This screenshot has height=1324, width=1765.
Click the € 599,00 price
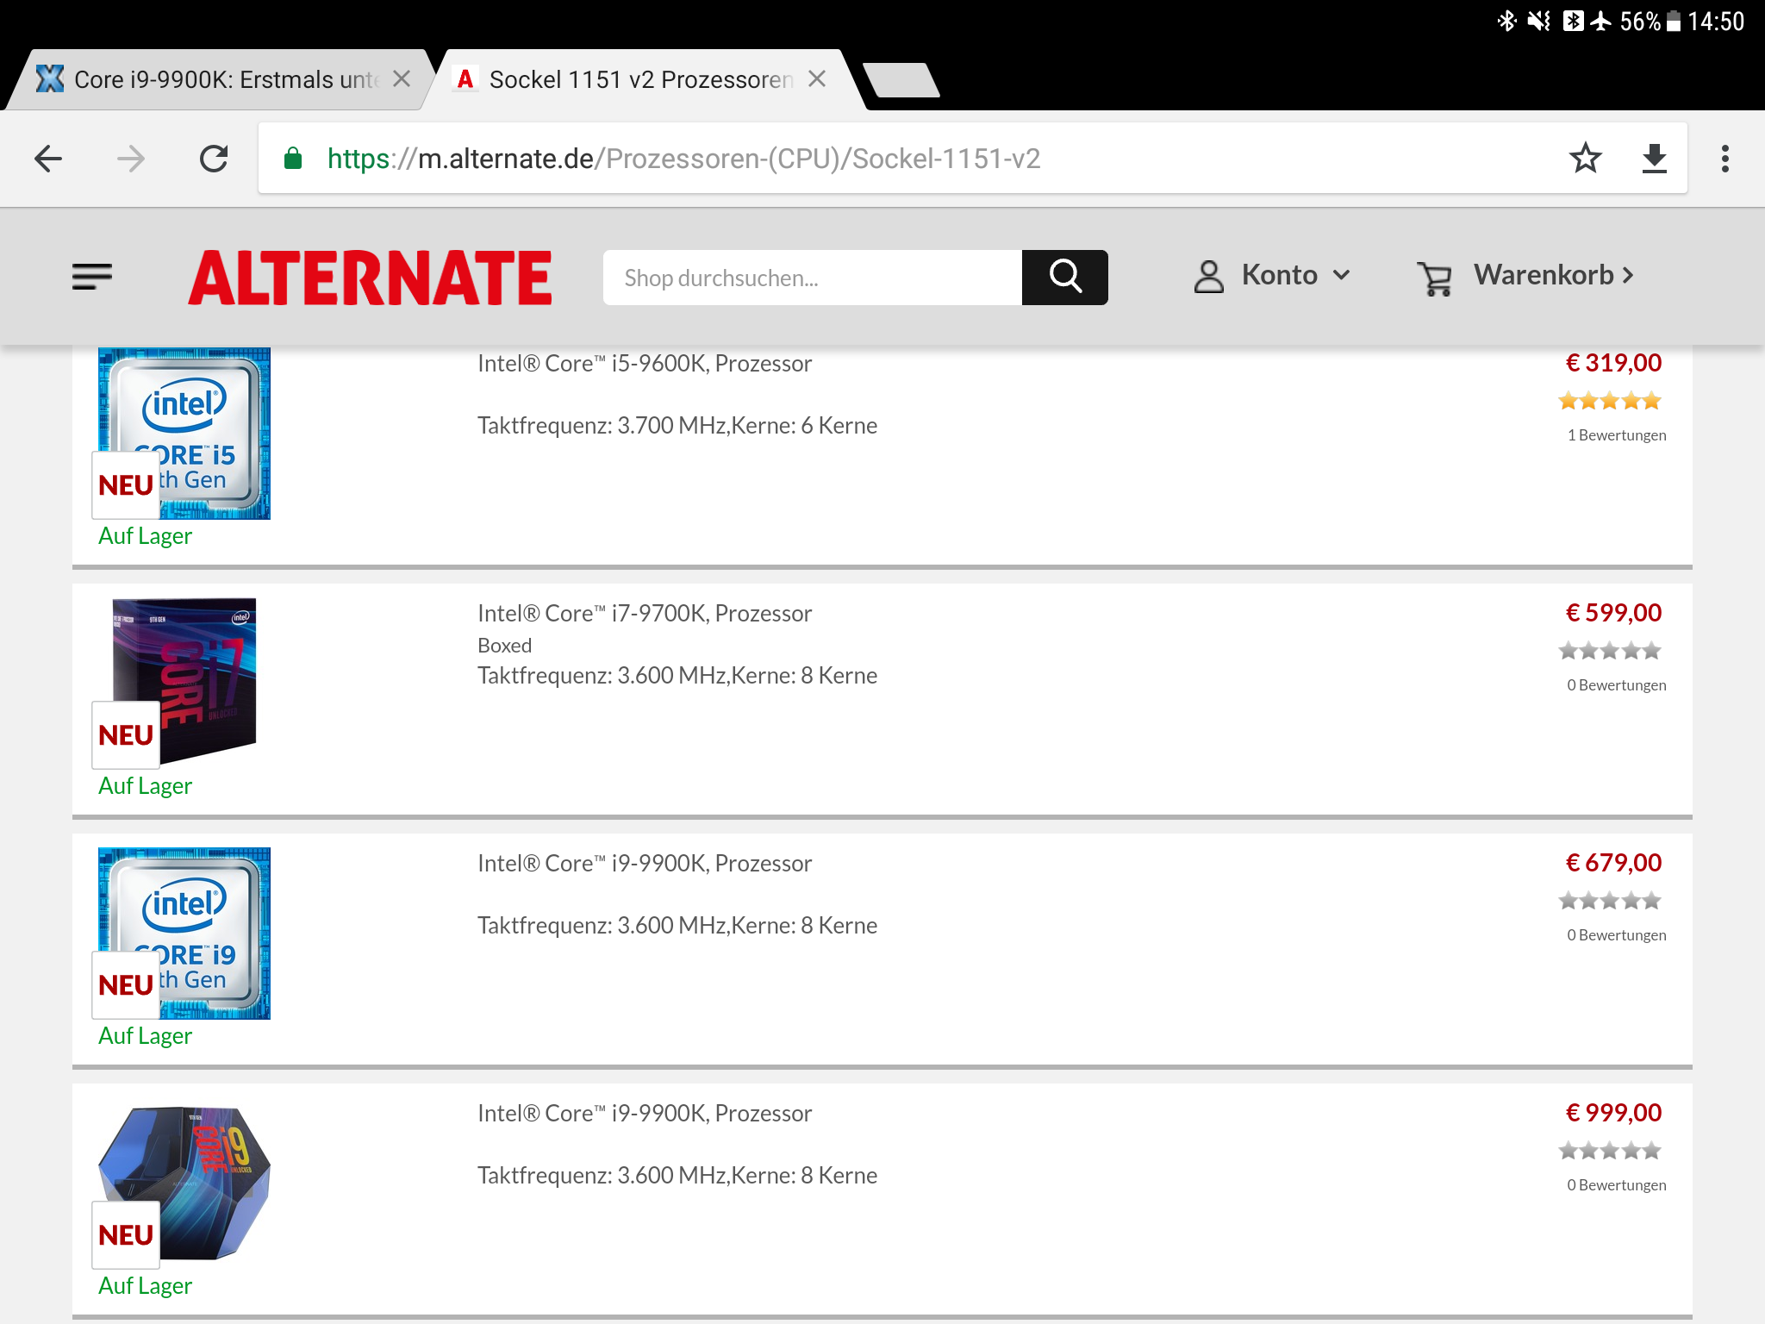(x=1613, y=613)
